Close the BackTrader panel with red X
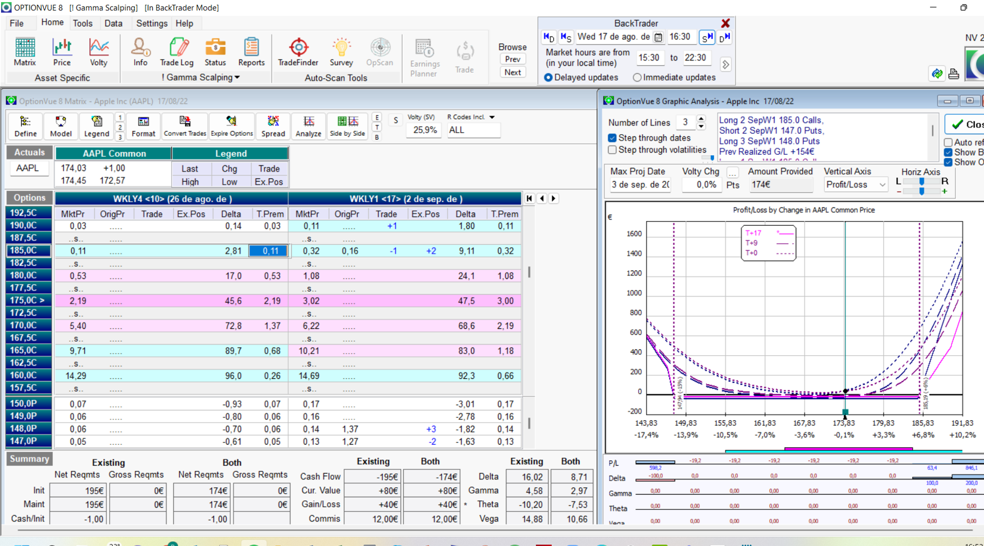 725,23
